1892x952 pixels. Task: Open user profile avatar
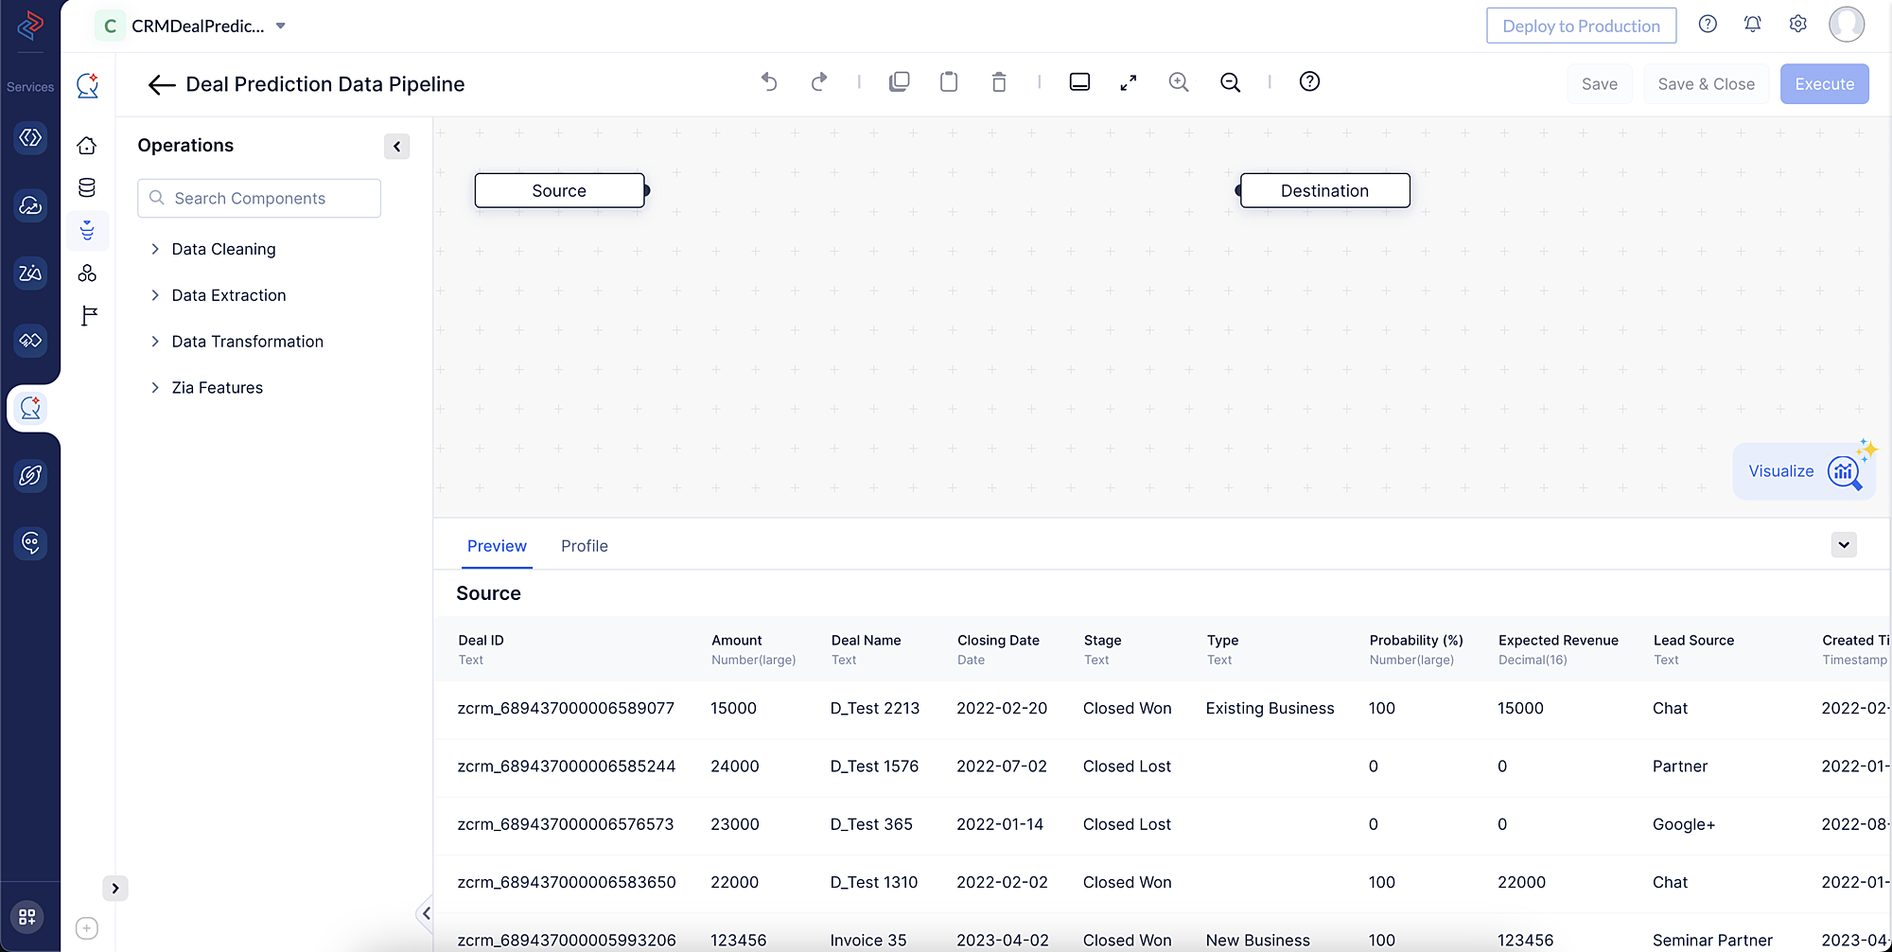[1847, 25]
